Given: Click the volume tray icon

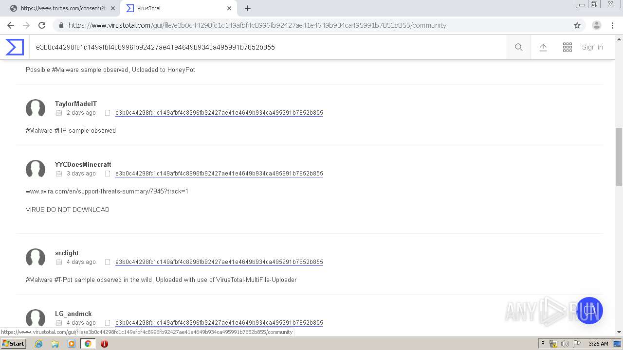Looking at the screenshot, I should pyautogui.click(x=565, y=344).
